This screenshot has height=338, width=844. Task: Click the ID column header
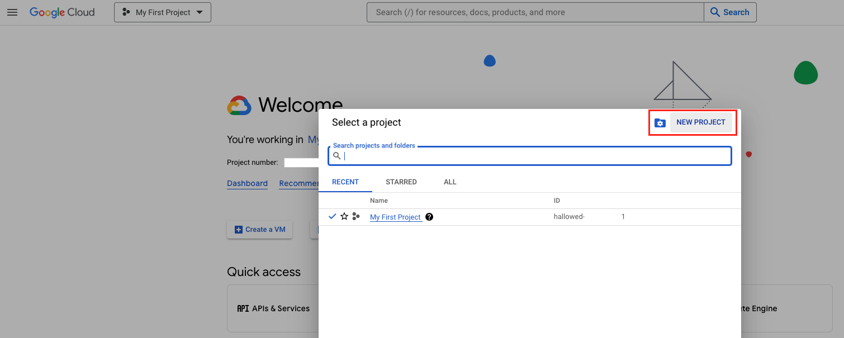[557, 201]
